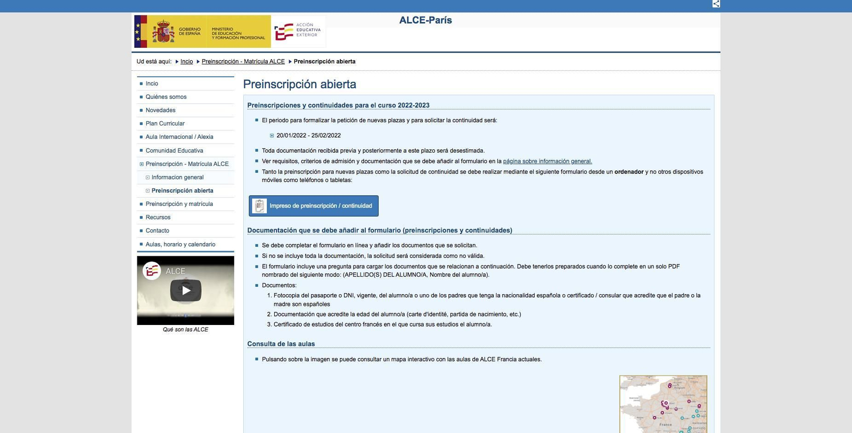Click the ALCE video title text
Viewport: 852px width, 433px height.
[x=175, y=271]
